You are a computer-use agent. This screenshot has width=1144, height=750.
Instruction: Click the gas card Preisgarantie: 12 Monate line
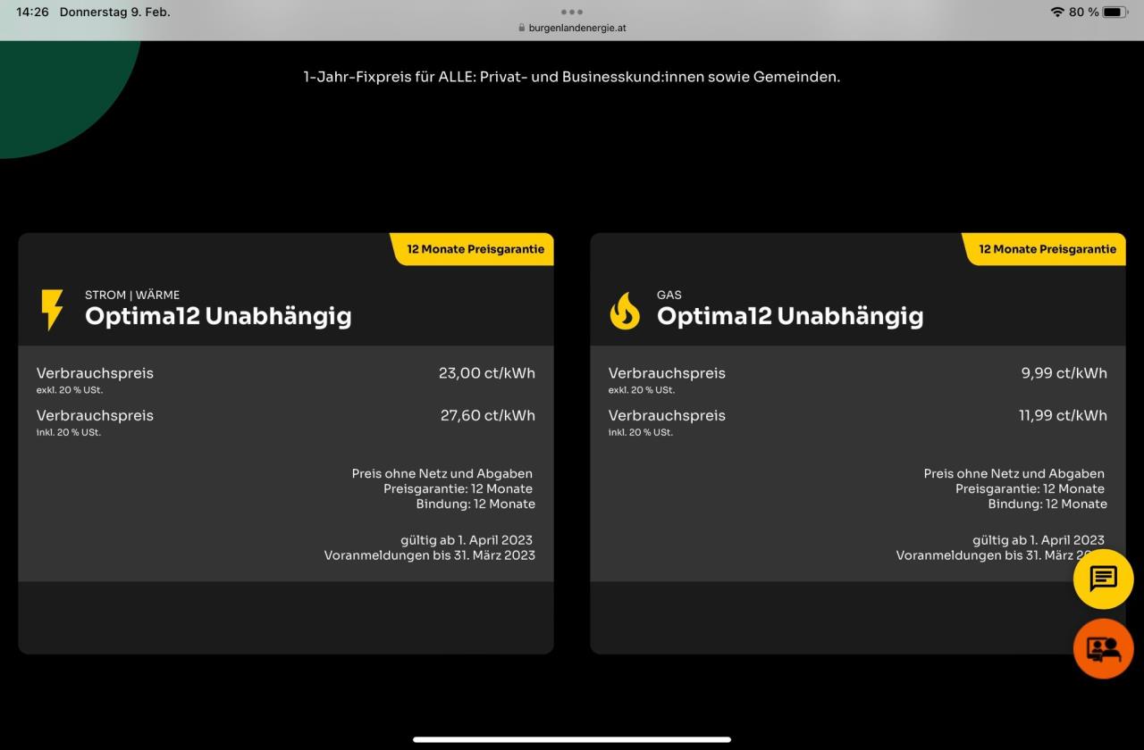click(1030, 489)
